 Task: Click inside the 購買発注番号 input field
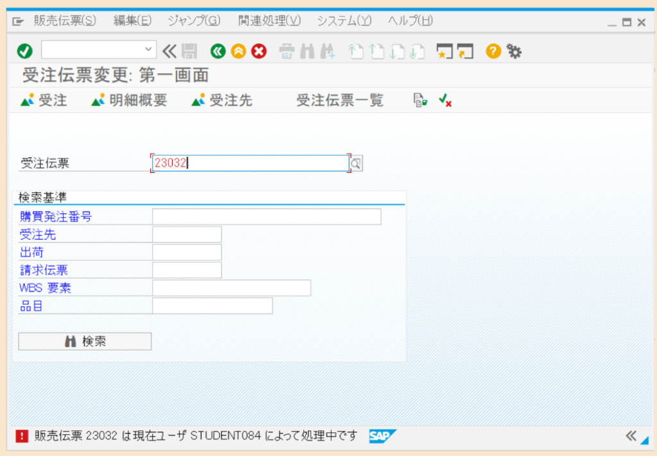(266, 216)
